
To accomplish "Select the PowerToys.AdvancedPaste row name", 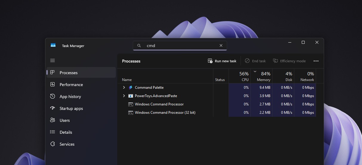I will 156,96.
